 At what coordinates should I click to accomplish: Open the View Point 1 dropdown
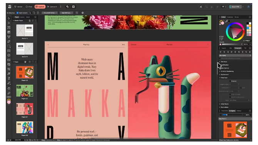pyautogui.click(x=235, y=119)
